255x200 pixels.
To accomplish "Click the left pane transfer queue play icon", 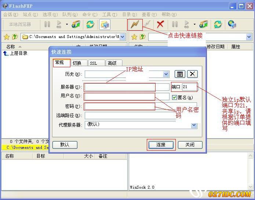I will pos(59,24).
